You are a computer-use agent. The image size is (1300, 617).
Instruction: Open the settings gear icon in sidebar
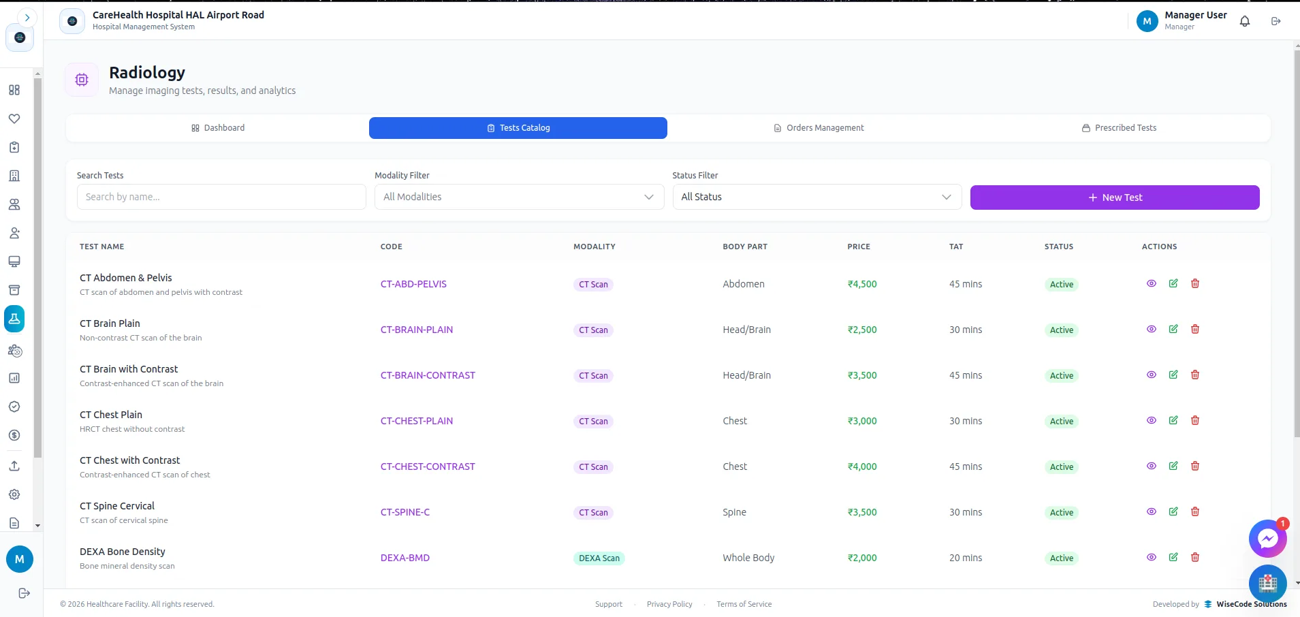click(x=14, y=494)
